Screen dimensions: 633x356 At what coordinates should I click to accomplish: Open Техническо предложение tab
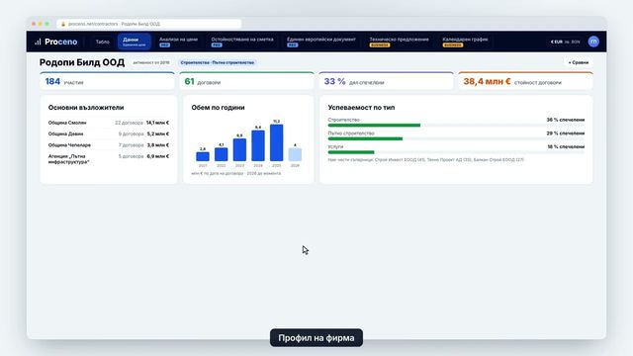[399, 42]
